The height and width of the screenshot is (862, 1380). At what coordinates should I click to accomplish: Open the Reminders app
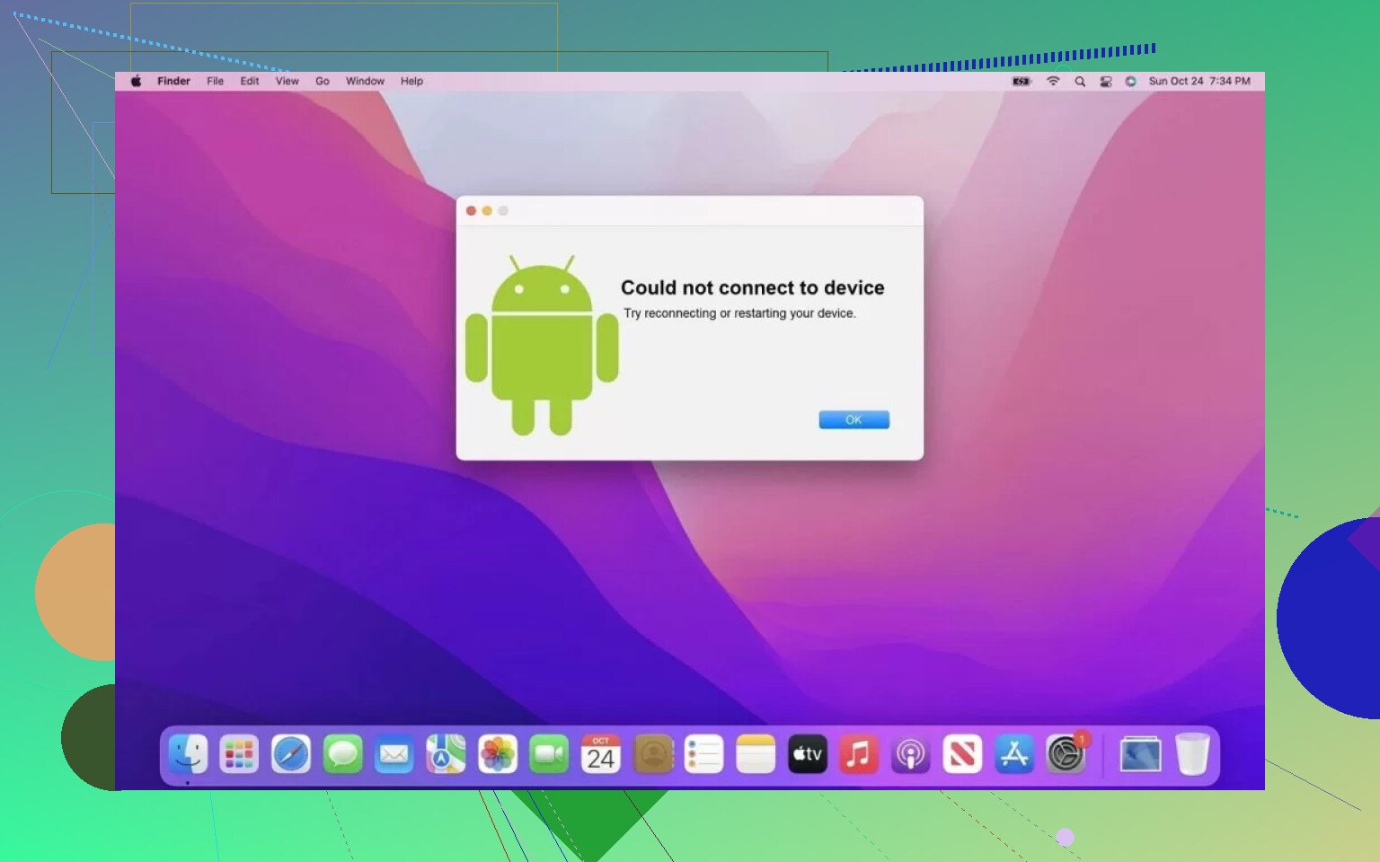coord(703,754)
